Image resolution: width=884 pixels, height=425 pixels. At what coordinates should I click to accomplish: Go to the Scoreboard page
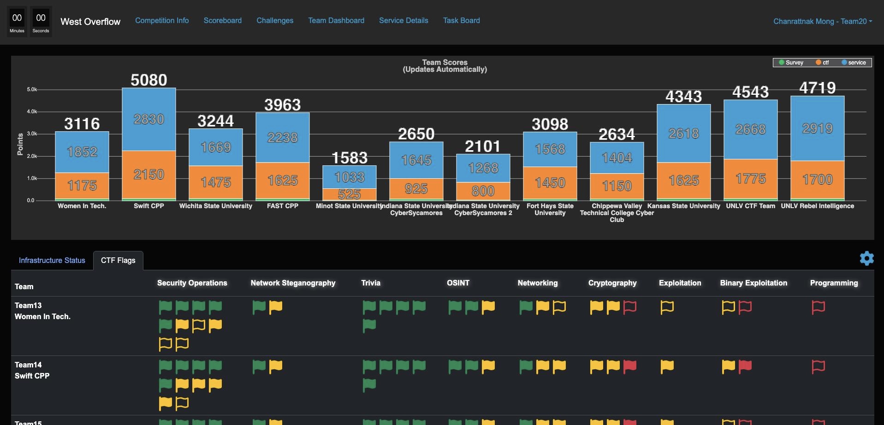pos(223,20)
